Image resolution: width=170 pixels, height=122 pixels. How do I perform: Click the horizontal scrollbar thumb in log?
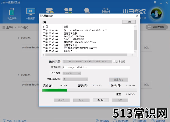tap(86, 55)
